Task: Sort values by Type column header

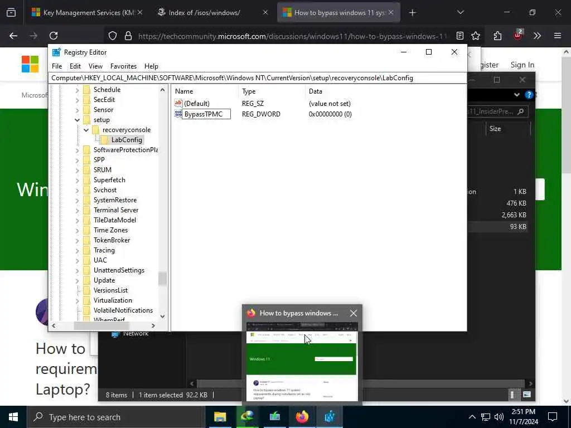Action: pos(272,91)
